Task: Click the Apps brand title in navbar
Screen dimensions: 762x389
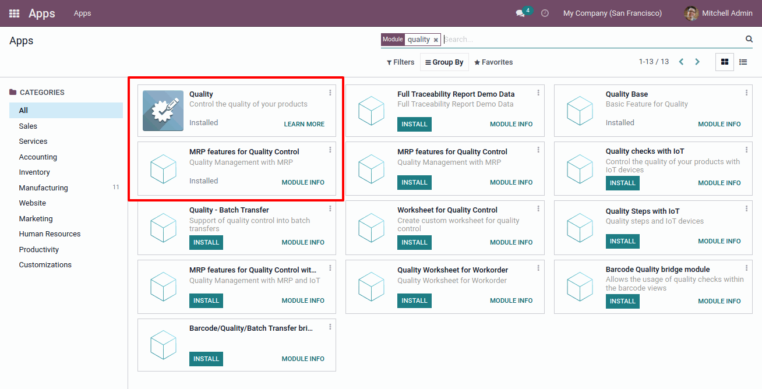Action: click(42, 13)
